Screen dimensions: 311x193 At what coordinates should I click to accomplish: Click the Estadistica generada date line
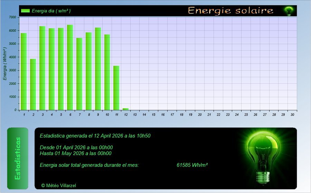tap(95, 136)
